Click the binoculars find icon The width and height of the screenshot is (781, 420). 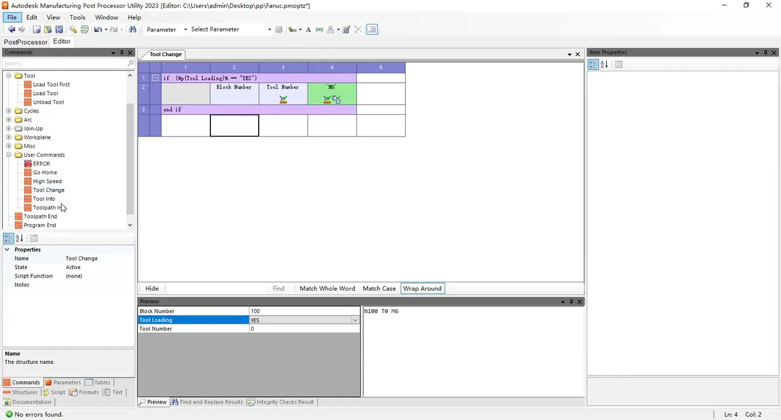133,29
